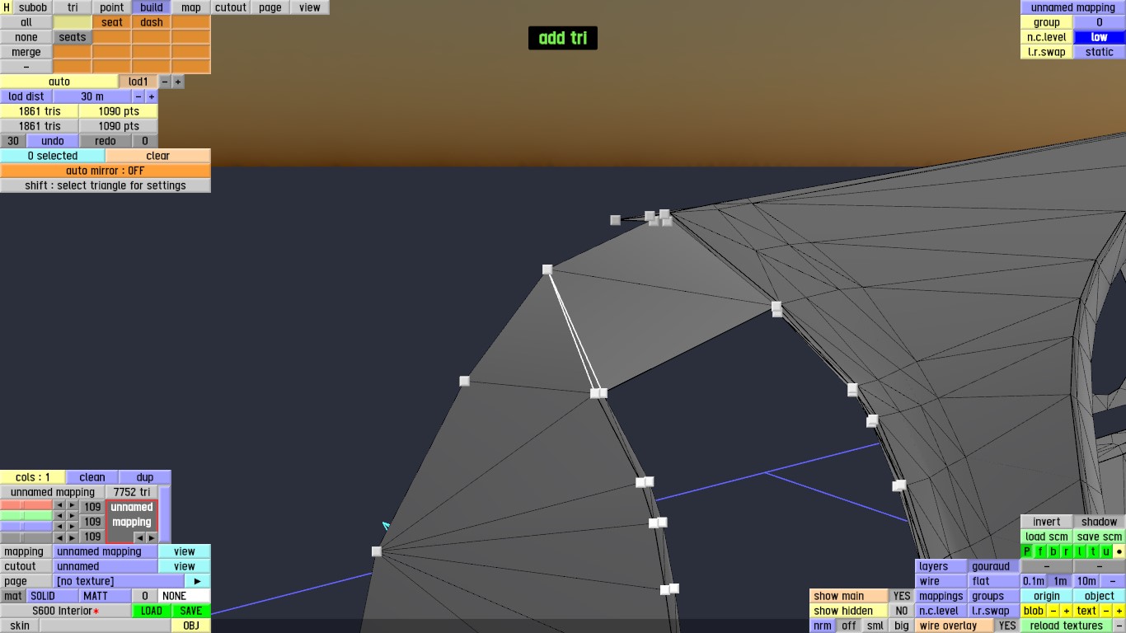Increase green colour with its right arrow
The image size is (1126, 633).
point(73,516)
